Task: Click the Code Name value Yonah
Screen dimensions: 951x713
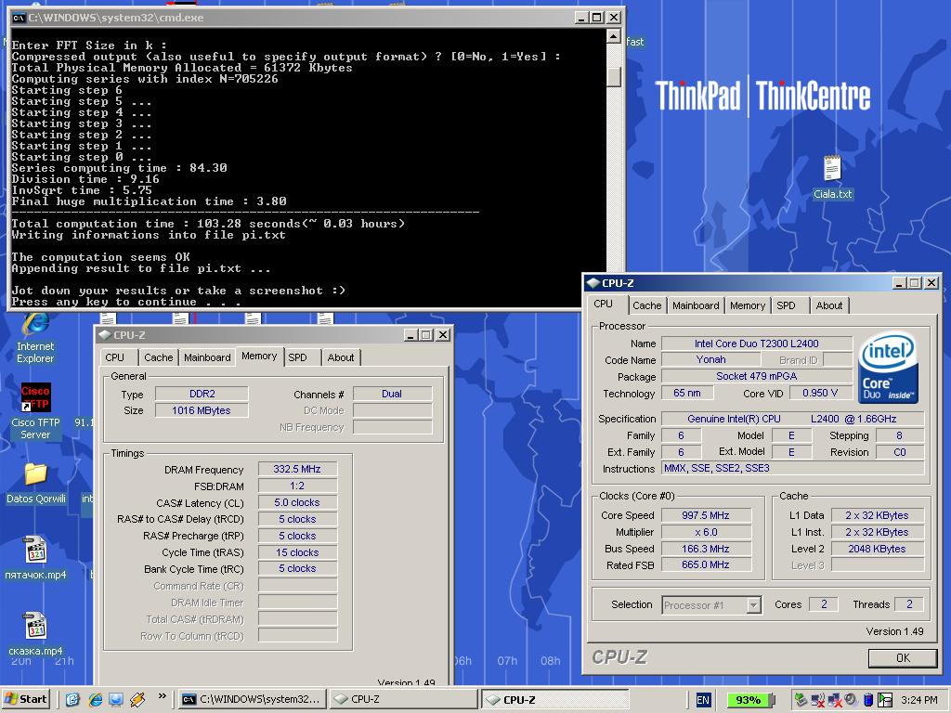Action: (710, 359)
